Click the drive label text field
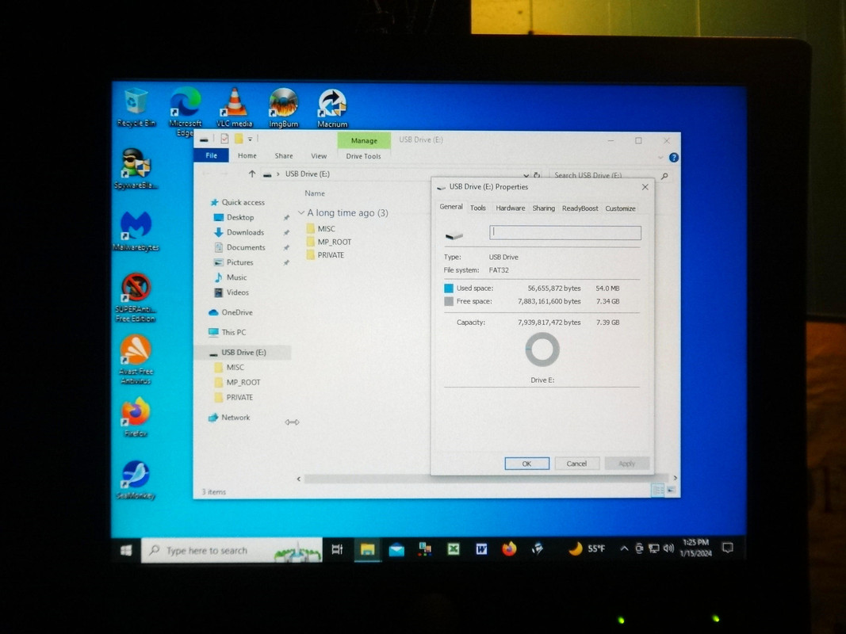Screen dimensions: 846x634 (565, 232)
